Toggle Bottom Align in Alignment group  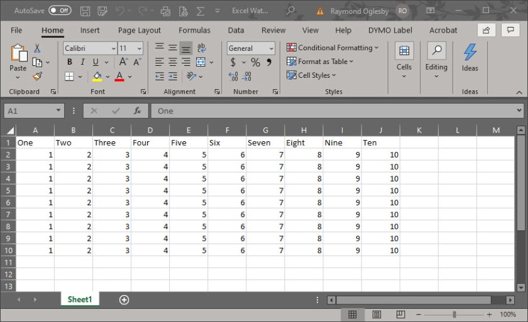coord(186,48)
